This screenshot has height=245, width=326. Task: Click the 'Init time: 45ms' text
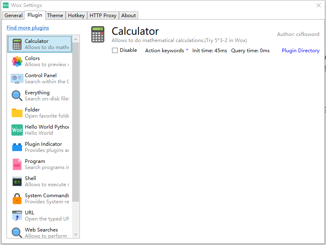pyautogui.click(x=209, y=51)
